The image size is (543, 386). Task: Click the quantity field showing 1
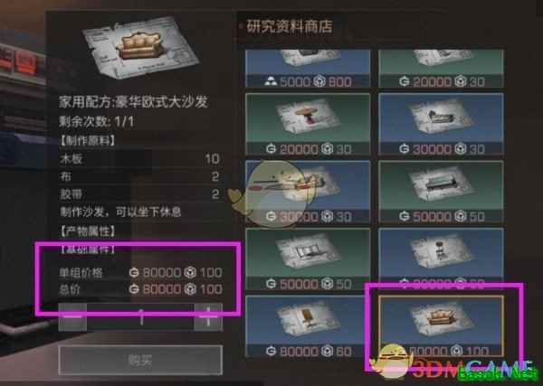pos(140,317)
